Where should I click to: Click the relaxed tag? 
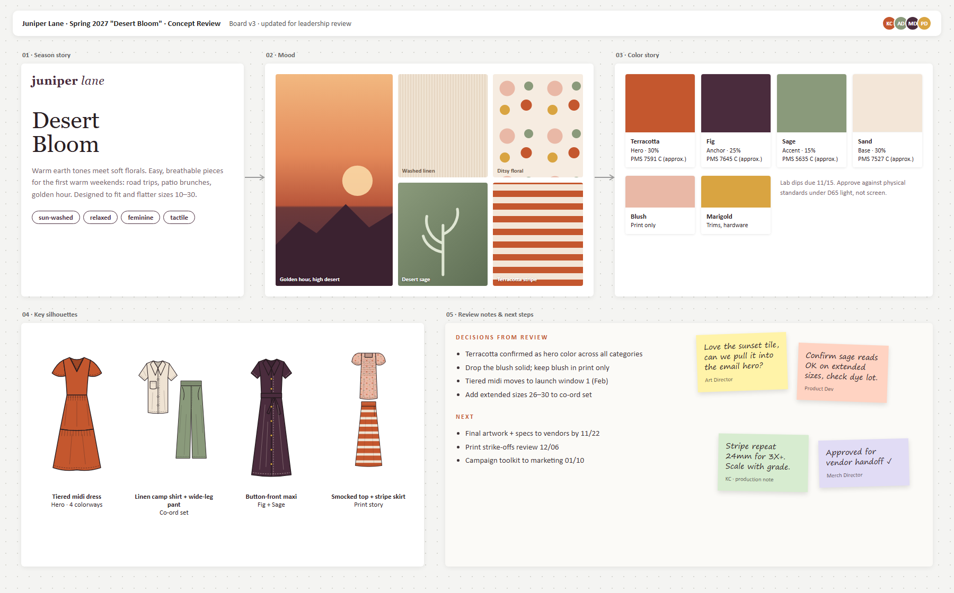[x=100, y=218]
